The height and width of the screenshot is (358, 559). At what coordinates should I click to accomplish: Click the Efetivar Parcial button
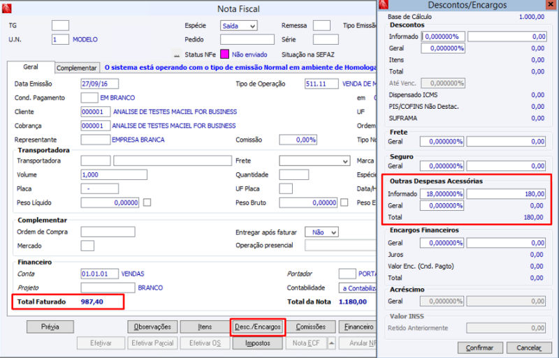(152, 343)
